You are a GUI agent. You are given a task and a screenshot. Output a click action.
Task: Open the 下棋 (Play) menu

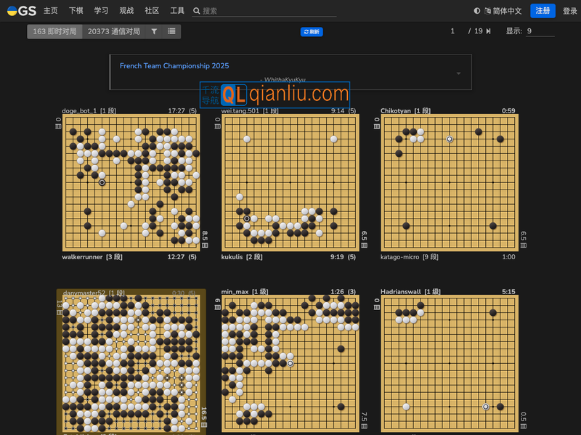click(x=76, y=11)
